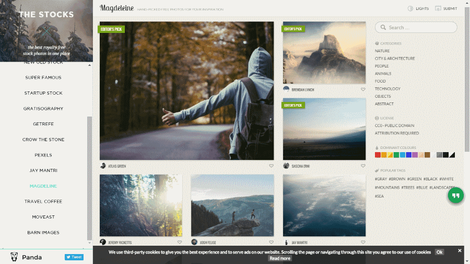This screenshot has width=470, height=264.
Task: Open Gratisography in sidebar
Action: pyautogui.click(x=43, y=109)
